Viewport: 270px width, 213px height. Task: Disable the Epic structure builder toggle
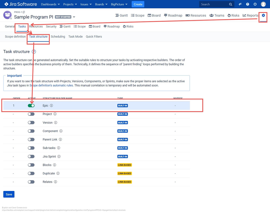click(31, 105)
